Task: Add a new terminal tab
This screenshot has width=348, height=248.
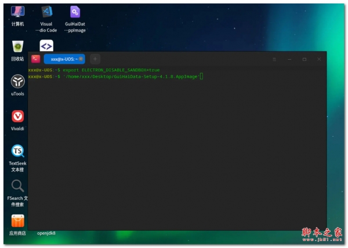Action: (x=95, y=59)
